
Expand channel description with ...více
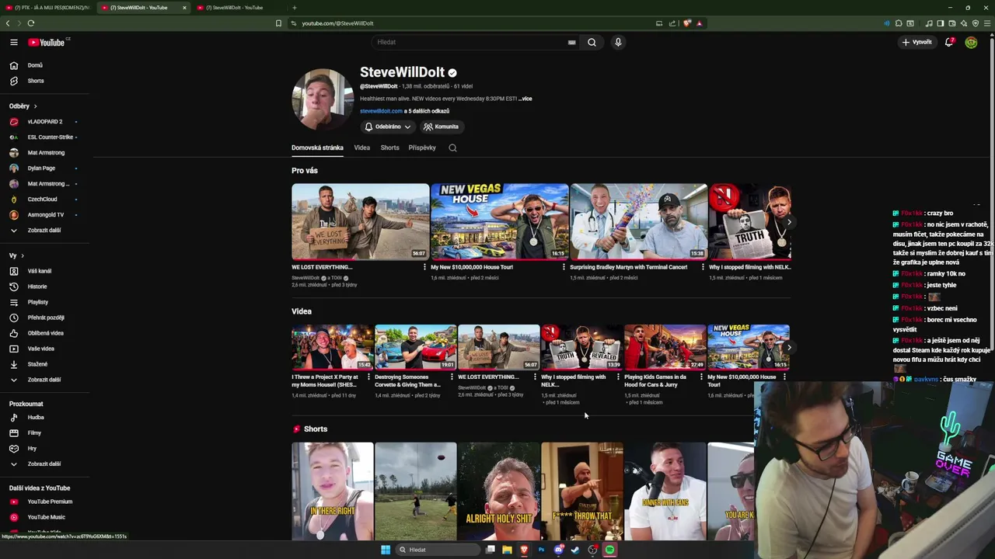pos(525,99)
